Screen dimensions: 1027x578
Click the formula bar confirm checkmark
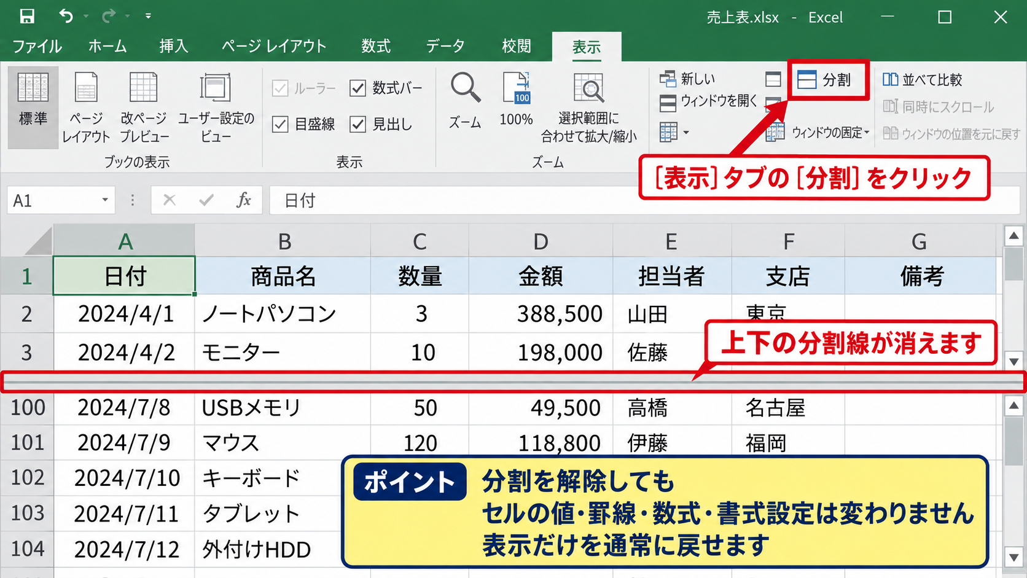click(206, 200)
